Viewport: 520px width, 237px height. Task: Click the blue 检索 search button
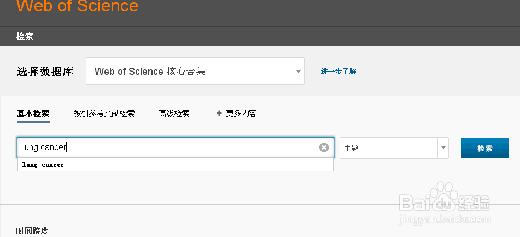coord(485,149)
